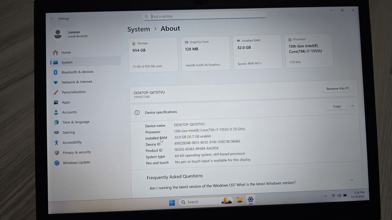Open File Explorer from taskbar
The width and height of the screenshot is (392, 220).
[240, 200]
